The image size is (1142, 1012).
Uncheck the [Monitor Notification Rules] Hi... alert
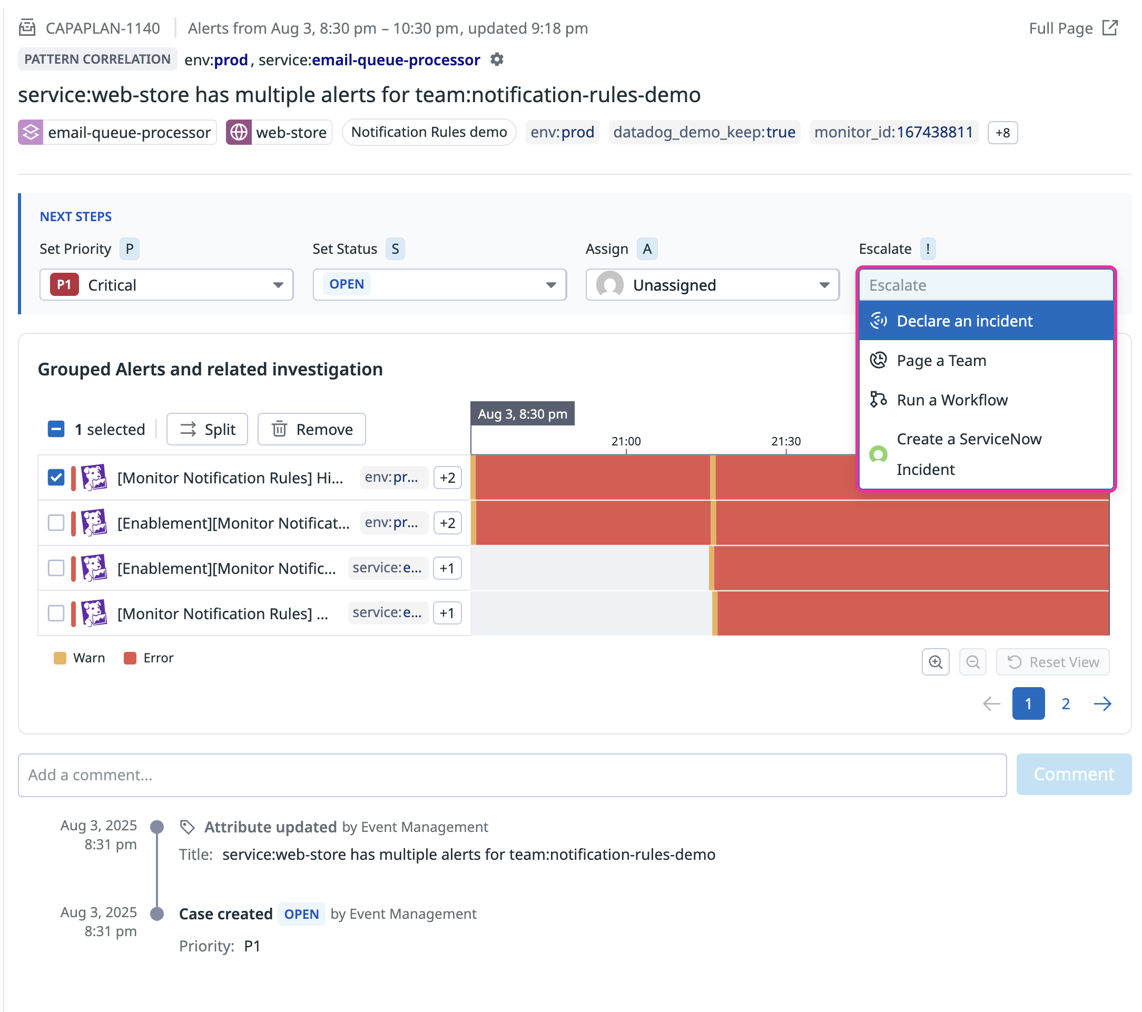(56, 478)
